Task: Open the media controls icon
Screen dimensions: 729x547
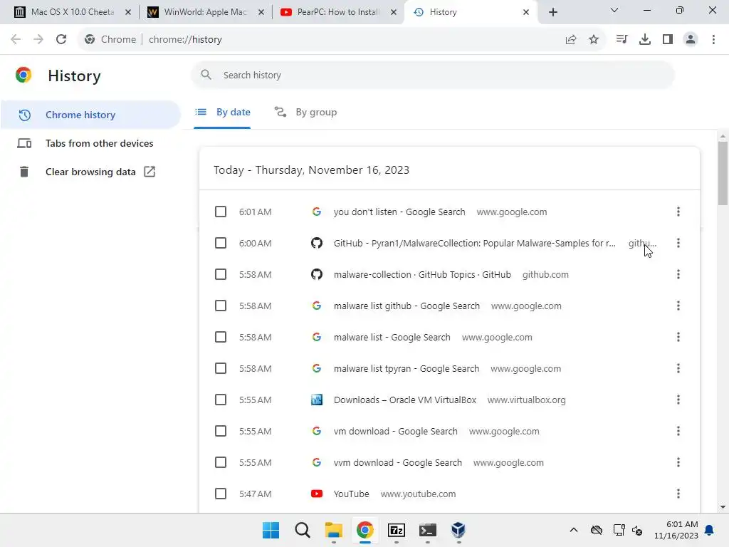Action: [x=622, y=40]
